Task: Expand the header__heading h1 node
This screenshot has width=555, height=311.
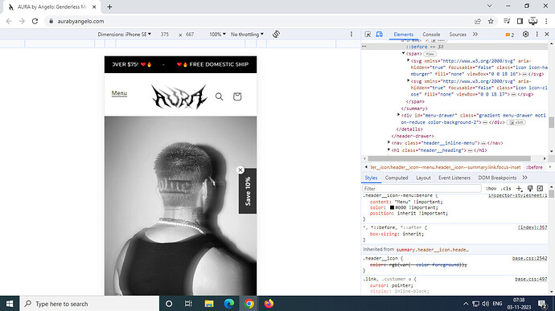Action: click(389, 149)
